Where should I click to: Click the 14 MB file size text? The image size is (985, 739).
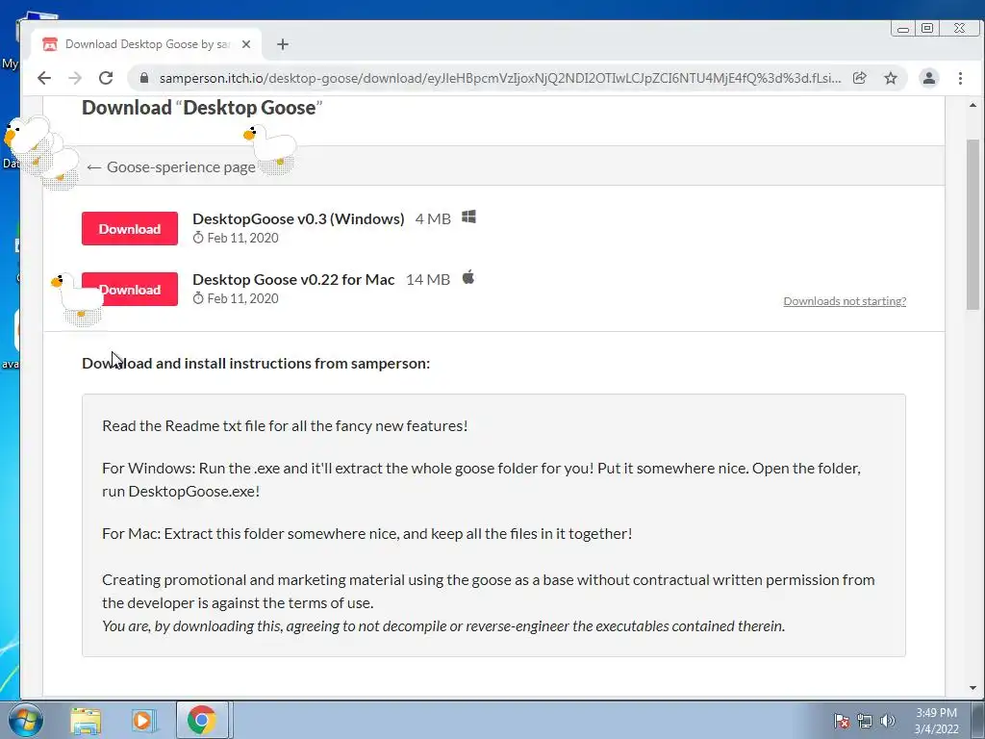click(428, 279)
